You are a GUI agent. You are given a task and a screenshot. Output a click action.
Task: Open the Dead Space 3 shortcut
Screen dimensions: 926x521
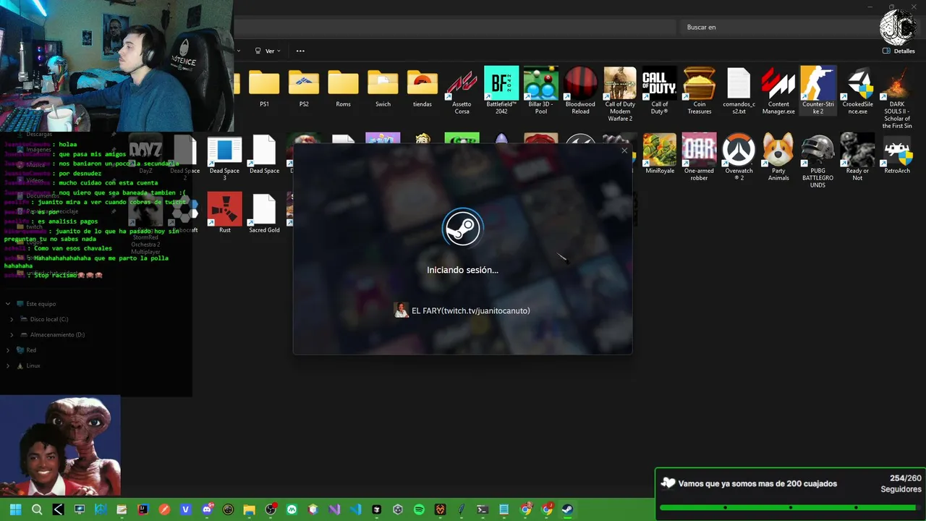click(x=224, y=157)
